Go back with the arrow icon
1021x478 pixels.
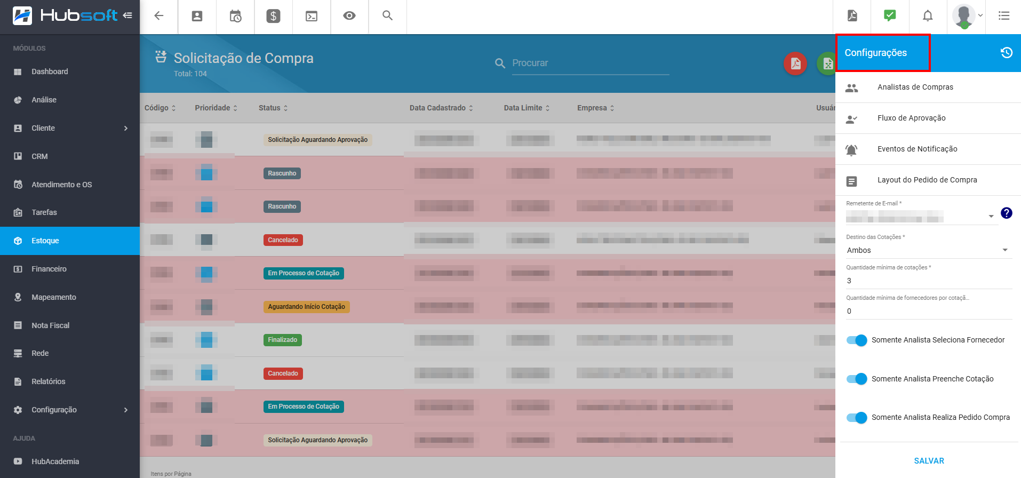(159, 16)
